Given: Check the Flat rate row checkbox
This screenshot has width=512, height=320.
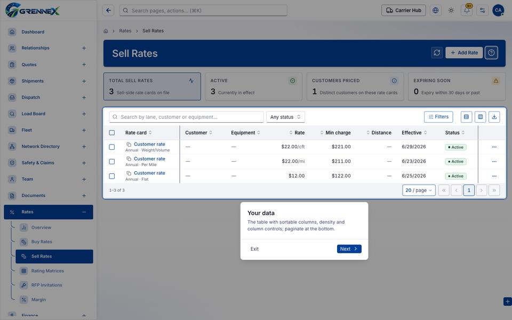Looking at the screenshot, I should 111,176.
